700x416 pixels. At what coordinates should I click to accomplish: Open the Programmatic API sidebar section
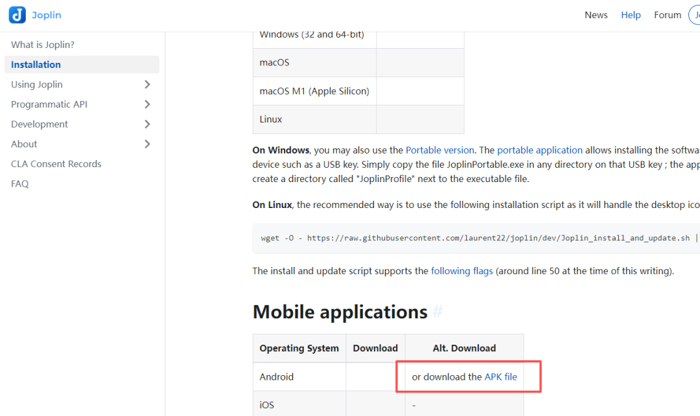(x=49, y=104)
